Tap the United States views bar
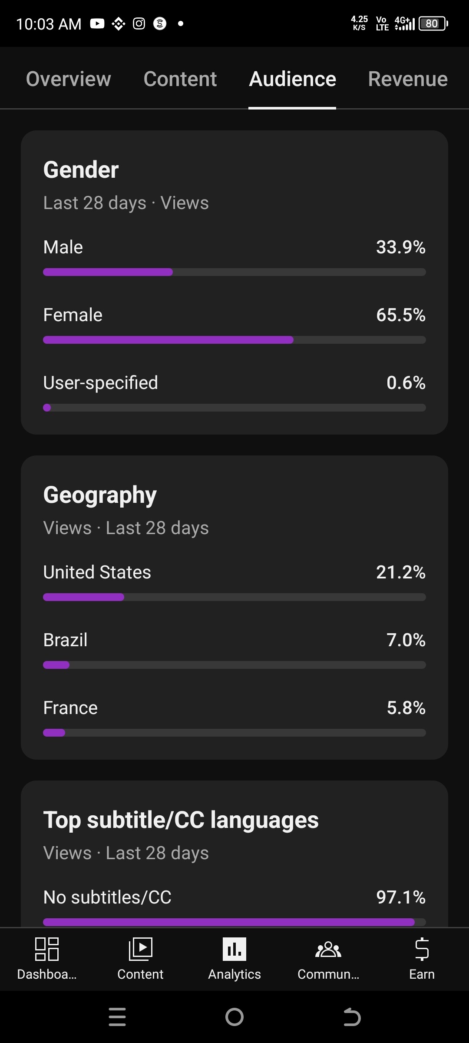 [x=234, y=597]
